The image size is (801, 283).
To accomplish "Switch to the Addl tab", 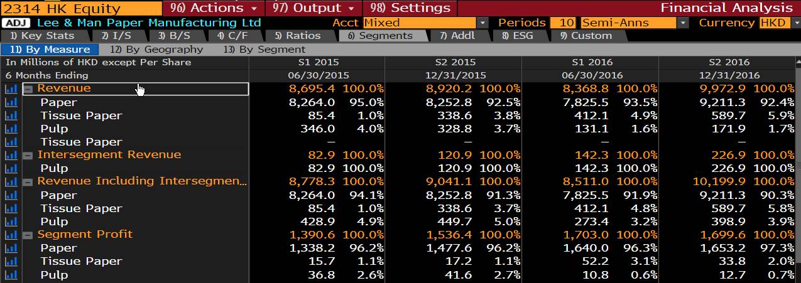I will point(457,36).
